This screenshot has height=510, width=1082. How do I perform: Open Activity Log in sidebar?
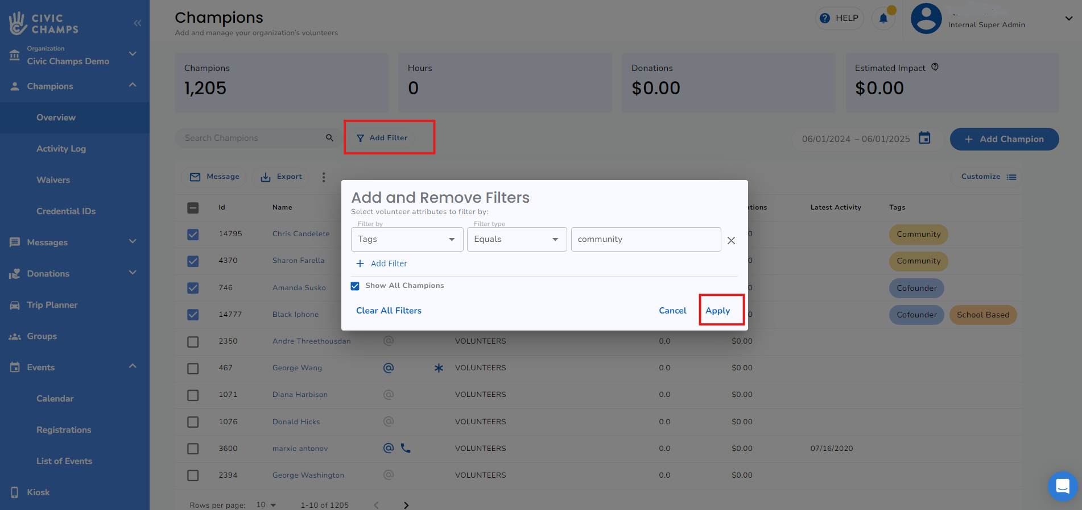coord(61,149)
